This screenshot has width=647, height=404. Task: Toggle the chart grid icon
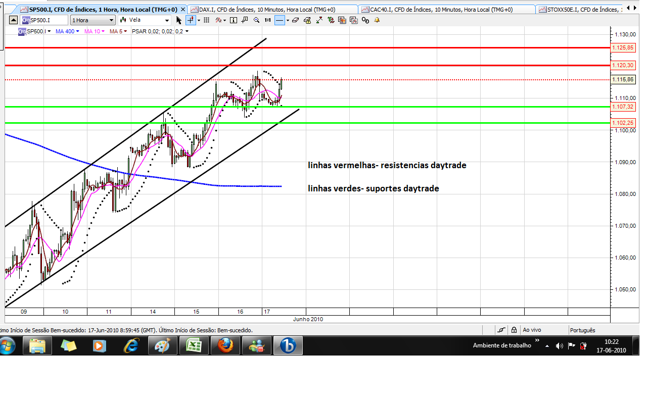coord(206,20)
